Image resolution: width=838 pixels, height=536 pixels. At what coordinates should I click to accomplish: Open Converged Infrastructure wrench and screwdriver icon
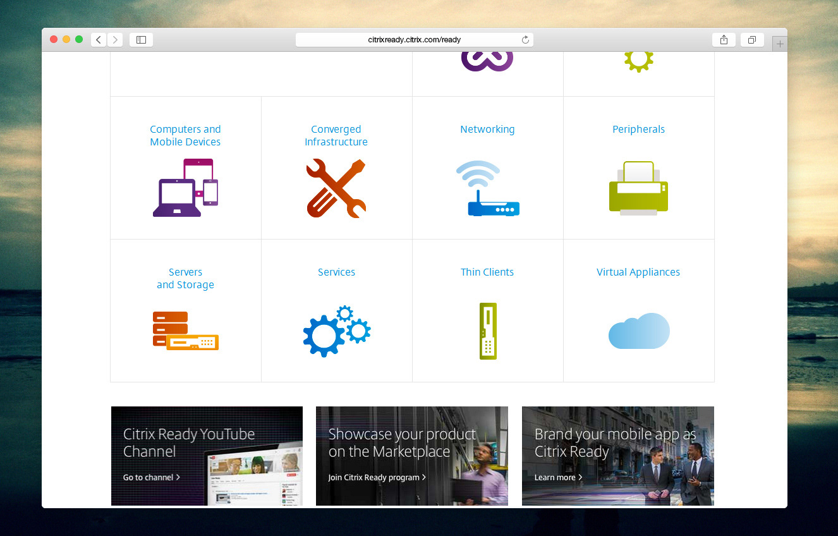(336, 188)
